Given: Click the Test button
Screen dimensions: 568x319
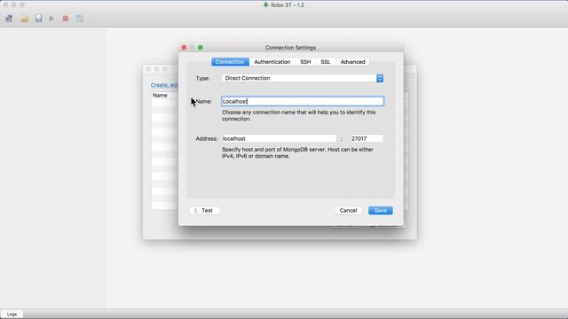Looking at the screenshot, I should (204, 211).
